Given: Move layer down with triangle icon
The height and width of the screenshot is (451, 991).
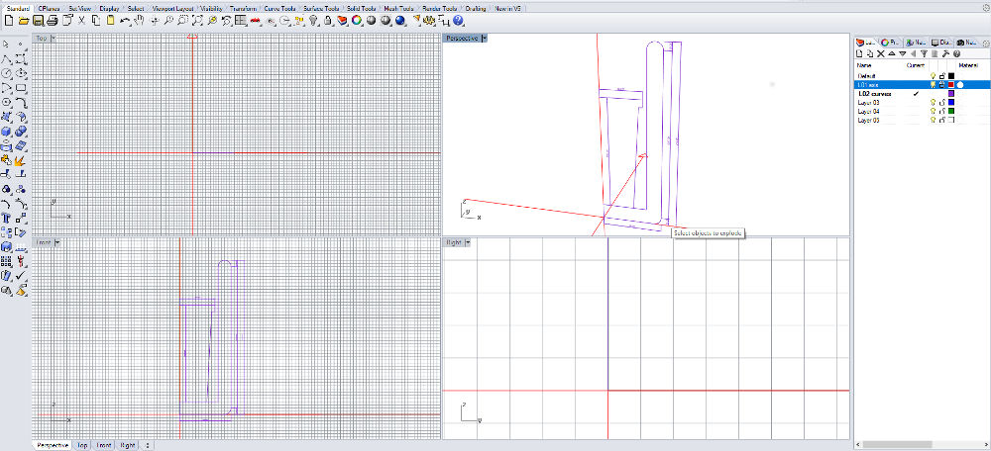Looking at the screenshot, I should (x=903, y=53).
